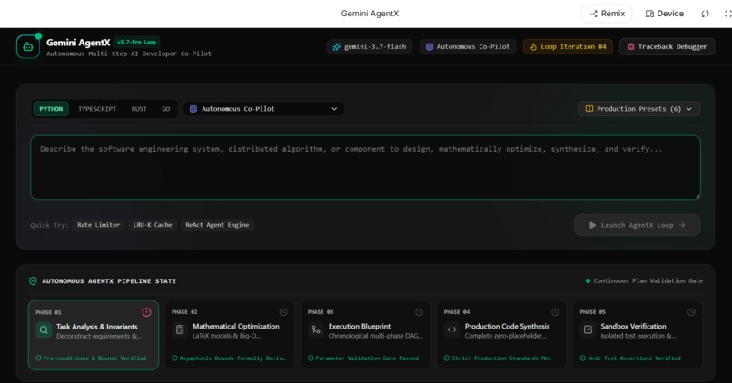Click the chip icon in the header Autonomous Co-Pilot badge

pos(430,46)
